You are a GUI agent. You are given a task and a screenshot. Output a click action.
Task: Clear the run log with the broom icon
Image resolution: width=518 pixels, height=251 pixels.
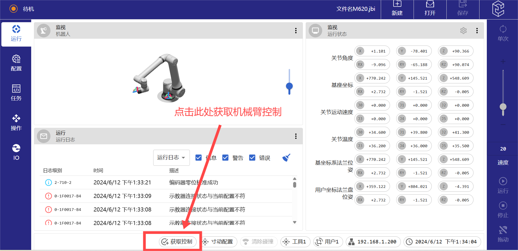tap(286, 158)
